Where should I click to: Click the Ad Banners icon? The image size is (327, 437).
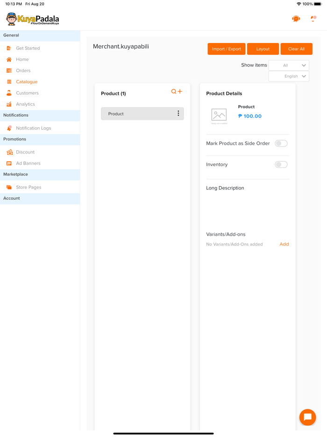coord(9,163)
